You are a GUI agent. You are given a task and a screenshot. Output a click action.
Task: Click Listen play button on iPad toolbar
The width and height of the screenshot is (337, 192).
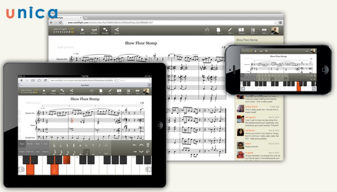tap(44, 91)
